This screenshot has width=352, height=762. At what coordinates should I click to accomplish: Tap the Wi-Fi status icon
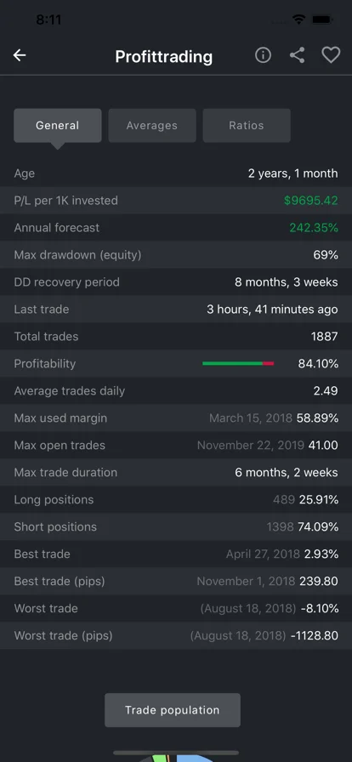pyautogui.click(x=298, y=20)
